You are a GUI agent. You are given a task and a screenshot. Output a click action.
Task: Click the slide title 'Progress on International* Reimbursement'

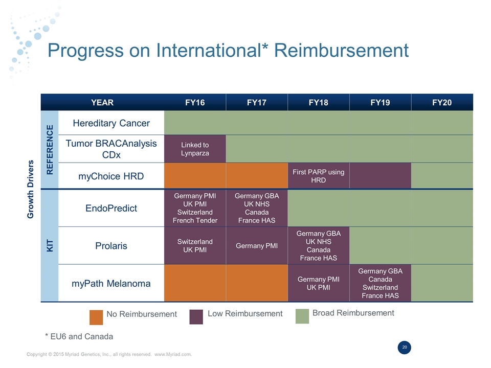click(228, 51)
